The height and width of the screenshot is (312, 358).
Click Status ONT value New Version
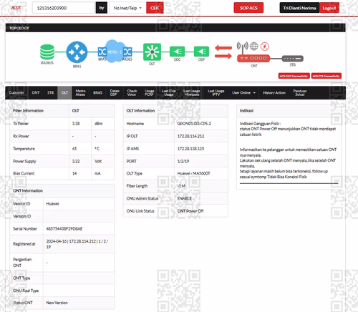click(x=57, y=303)
